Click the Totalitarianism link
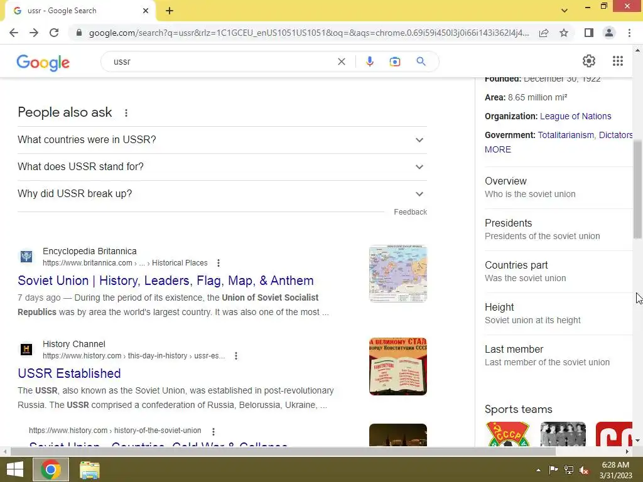The image size is (643, 482). pos(566,135)
